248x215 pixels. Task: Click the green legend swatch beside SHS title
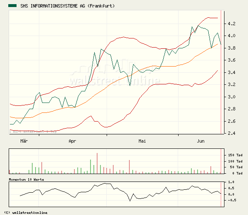click(x=12, y=6)
